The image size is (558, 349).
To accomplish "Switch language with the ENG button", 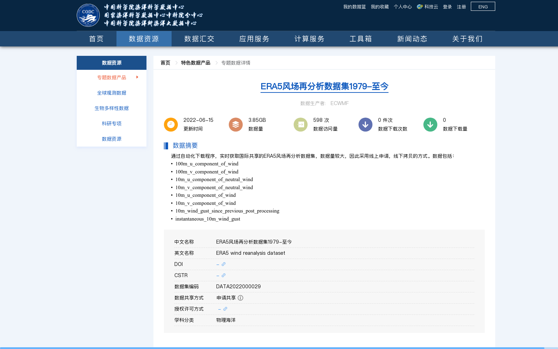I will (x=483, y=7).
